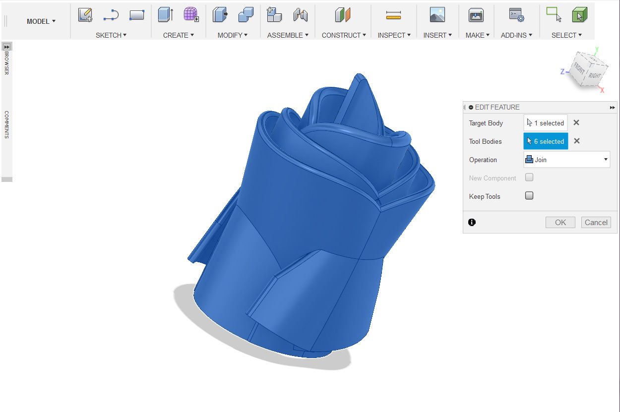
Task: Open the MODEL workspace dropdown
Action: click(x=41, y=21)
